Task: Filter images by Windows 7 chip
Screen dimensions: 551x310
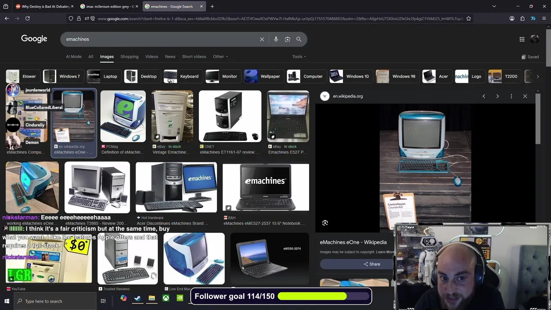Action: (63, 76)
